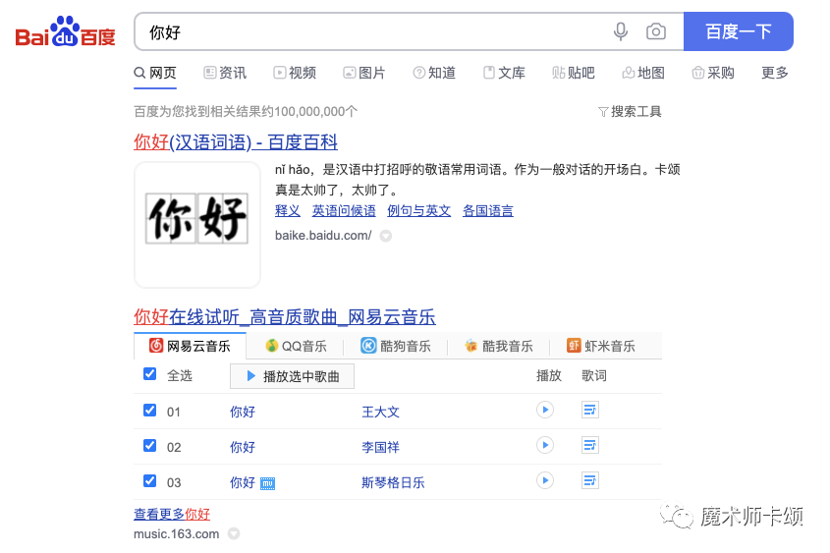Screen dimensions: 830x553
Task: Play song 03 by 斯琴格日乐
Action: tap(545, 480)
